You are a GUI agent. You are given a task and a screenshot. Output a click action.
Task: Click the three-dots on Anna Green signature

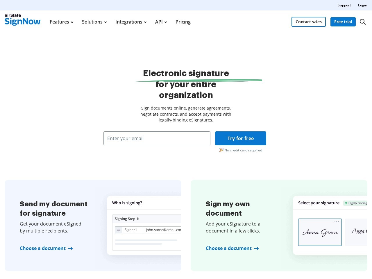[337, 222]
